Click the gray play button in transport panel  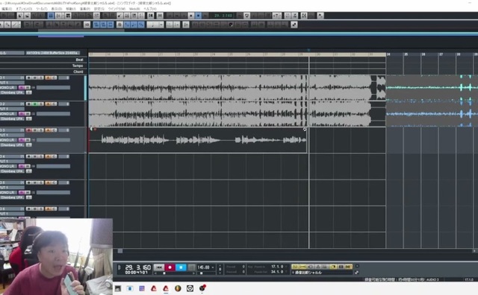tap(191, 267)
